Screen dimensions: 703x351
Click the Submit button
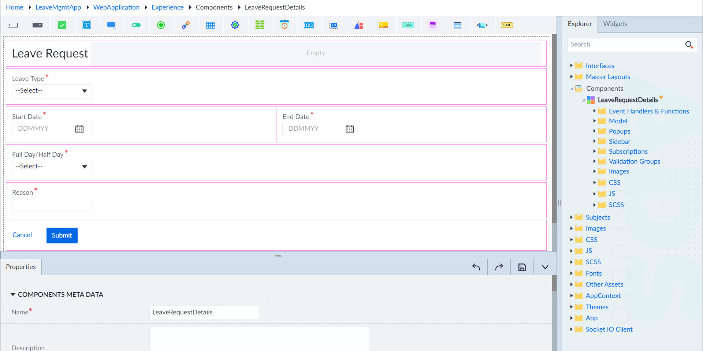62,235
